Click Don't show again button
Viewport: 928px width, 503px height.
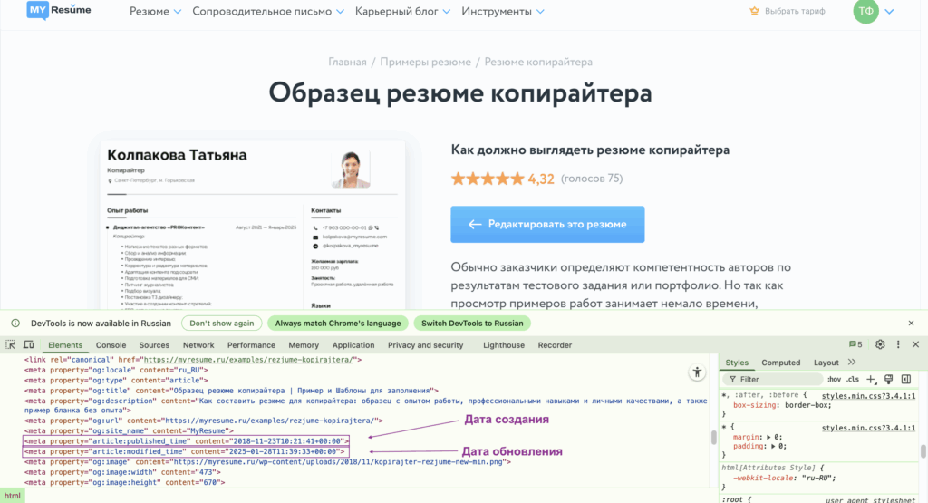221,324
